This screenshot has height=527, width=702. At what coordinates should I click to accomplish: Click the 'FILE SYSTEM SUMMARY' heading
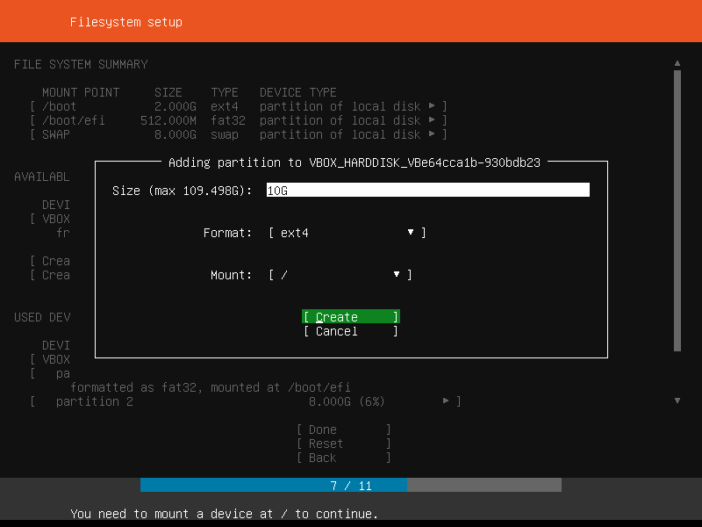81,64
